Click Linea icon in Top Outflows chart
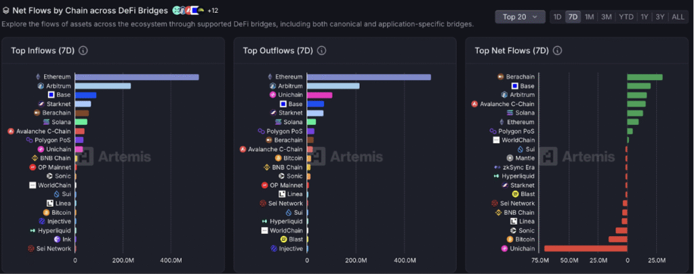This screenshot has width=694, height=274. click(x=282, y=195)
